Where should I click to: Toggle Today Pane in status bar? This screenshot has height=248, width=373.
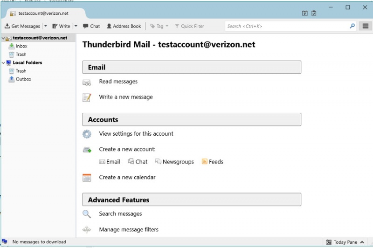(345, 242)
